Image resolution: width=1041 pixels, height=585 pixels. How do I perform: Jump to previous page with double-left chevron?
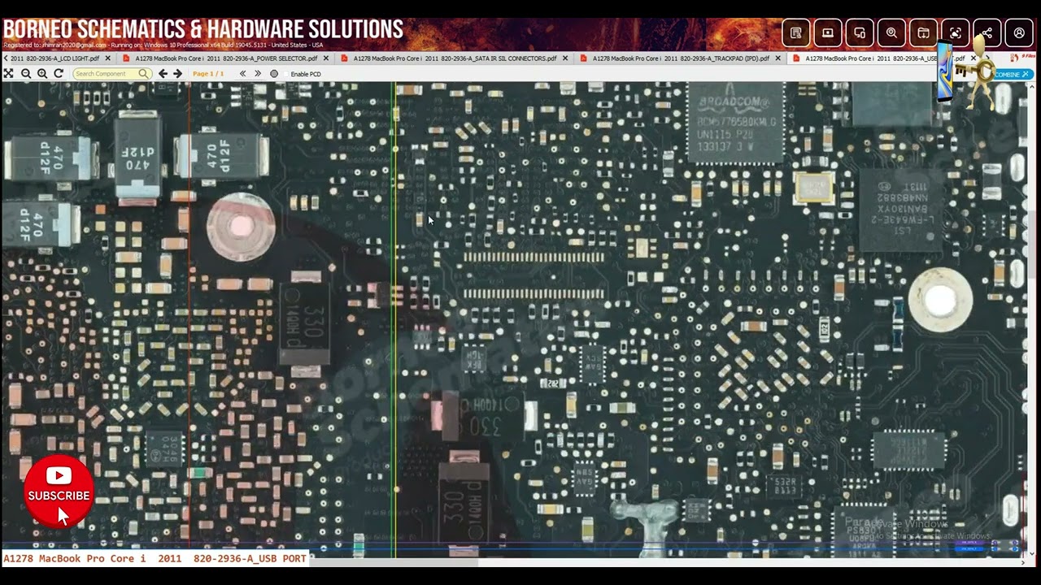(x=242, y=73)
